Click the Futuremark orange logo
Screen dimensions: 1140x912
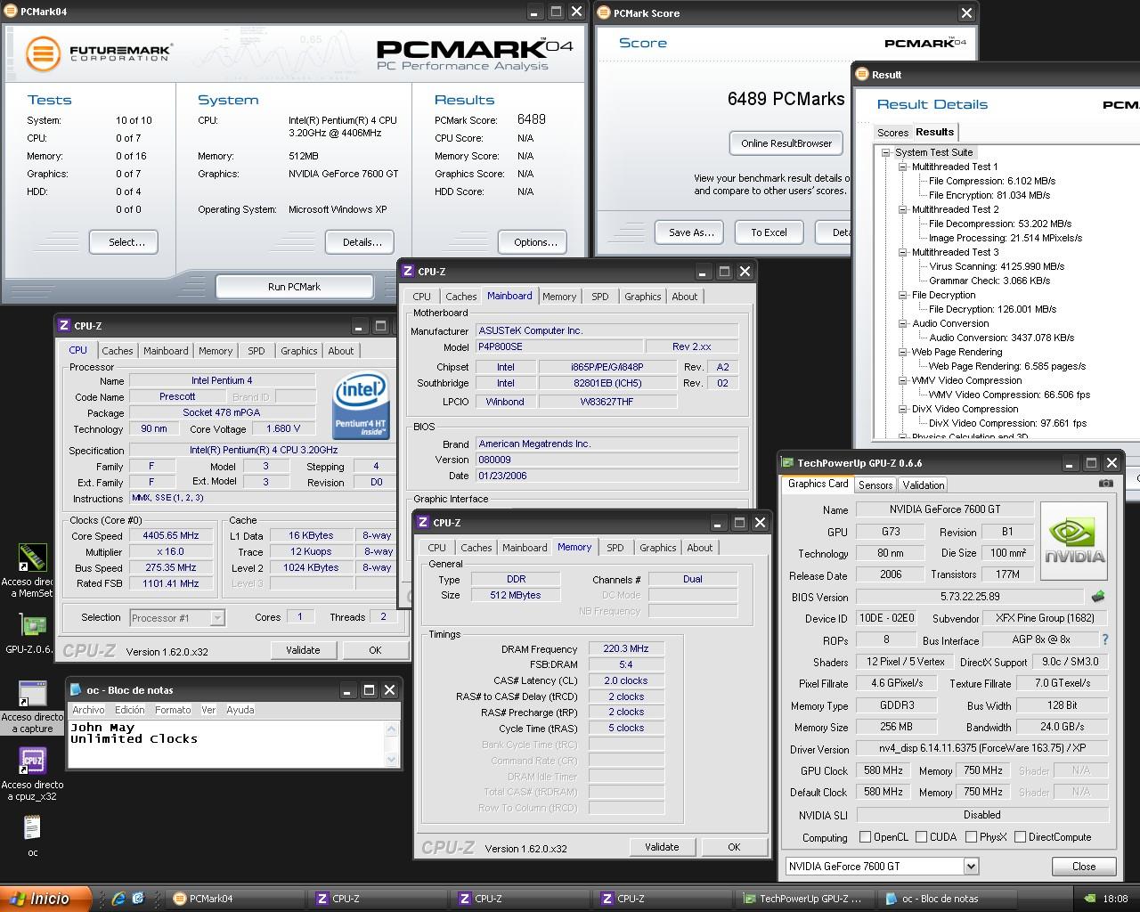[x=42, y=53]
